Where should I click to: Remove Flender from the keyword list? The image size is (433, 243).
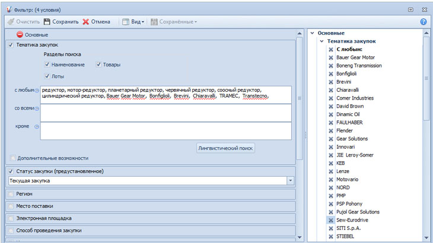(x=331, y=130)
